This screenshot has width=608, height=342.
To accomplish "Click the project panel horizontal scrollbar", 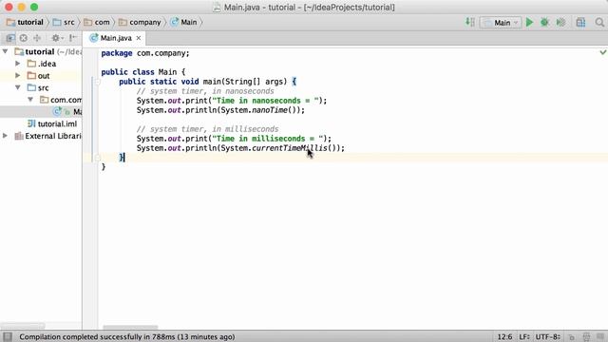I will [23, 326].
